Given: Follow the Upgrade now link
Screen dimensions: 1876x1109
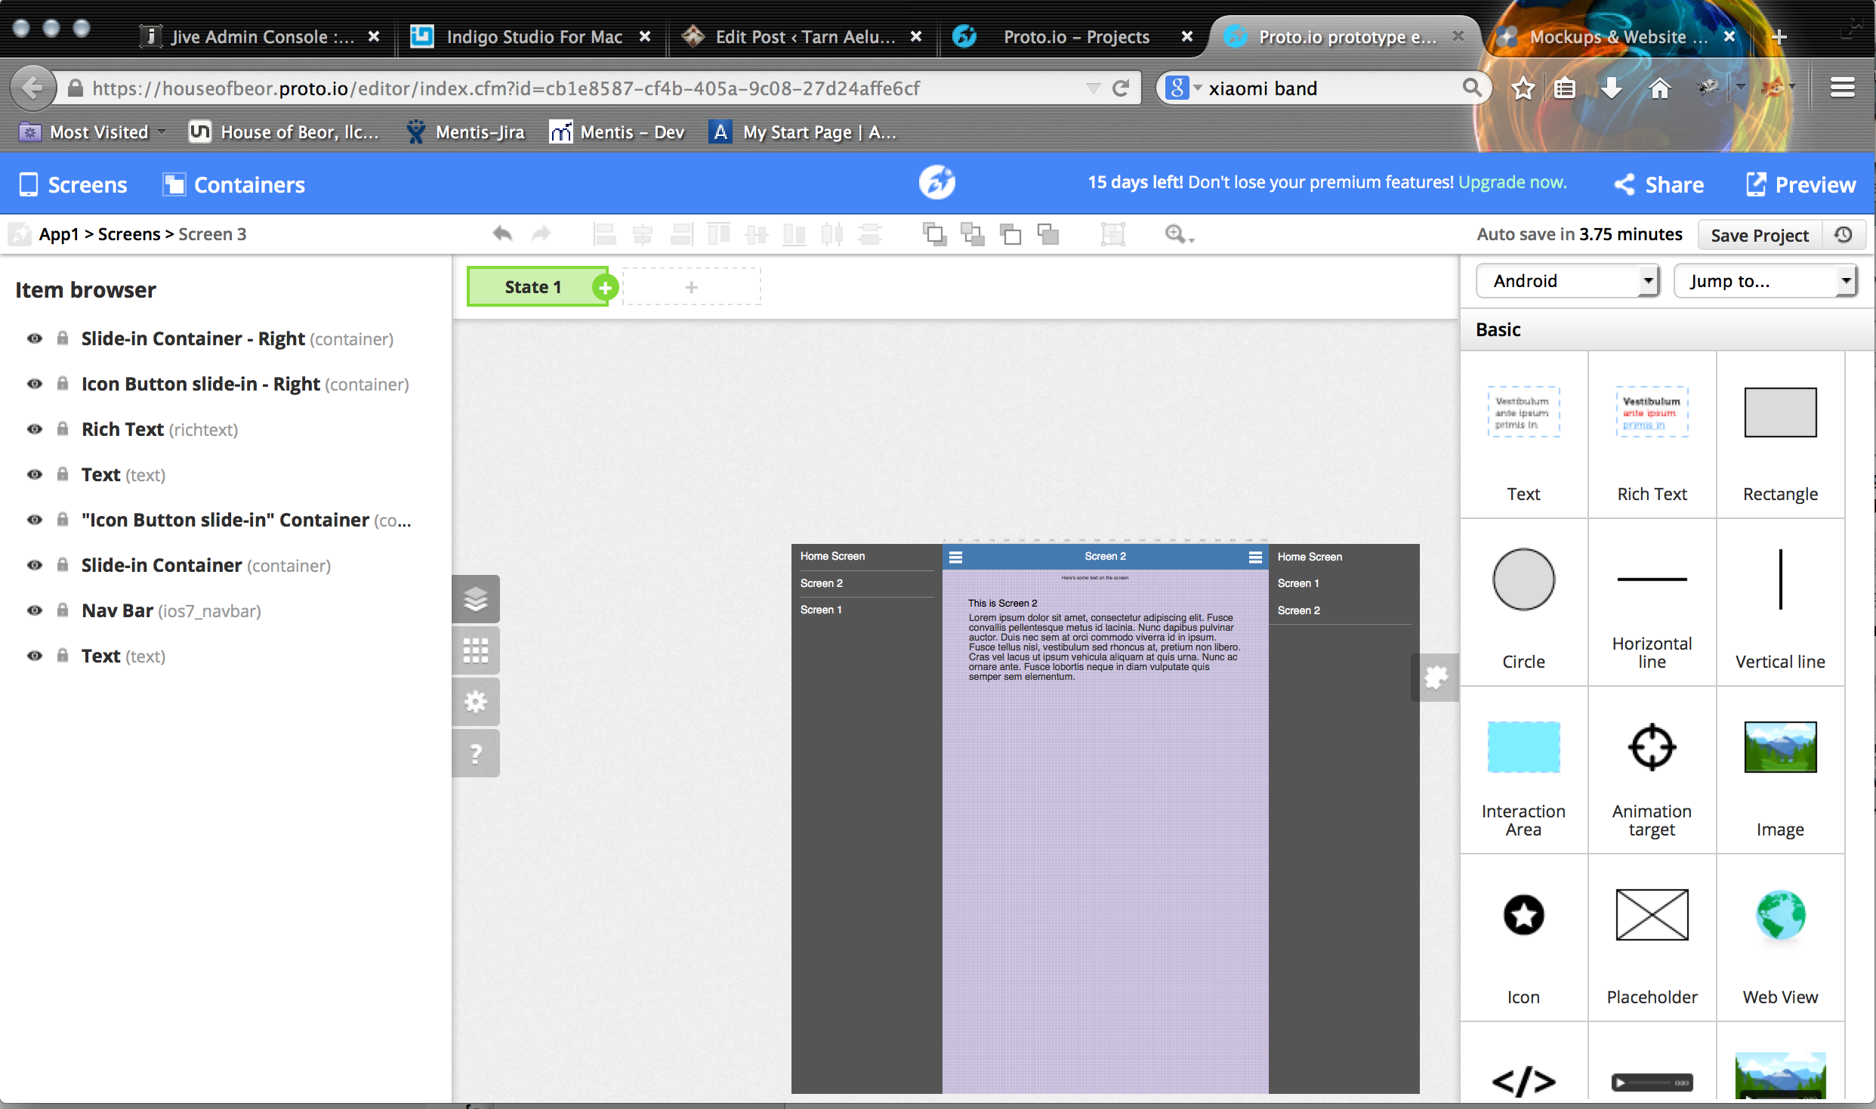Looking at the screenshot, I should pyautogui.click(x=1512, y=182).
